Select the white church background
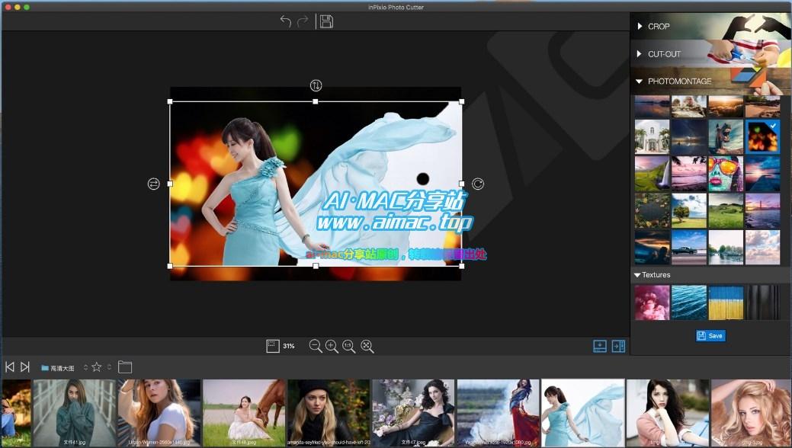The height and width of the screenshot is (448, 792). (652, 136)
